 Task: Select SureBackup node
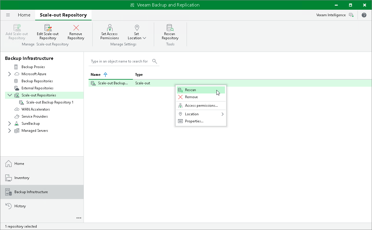pos(31,124)
